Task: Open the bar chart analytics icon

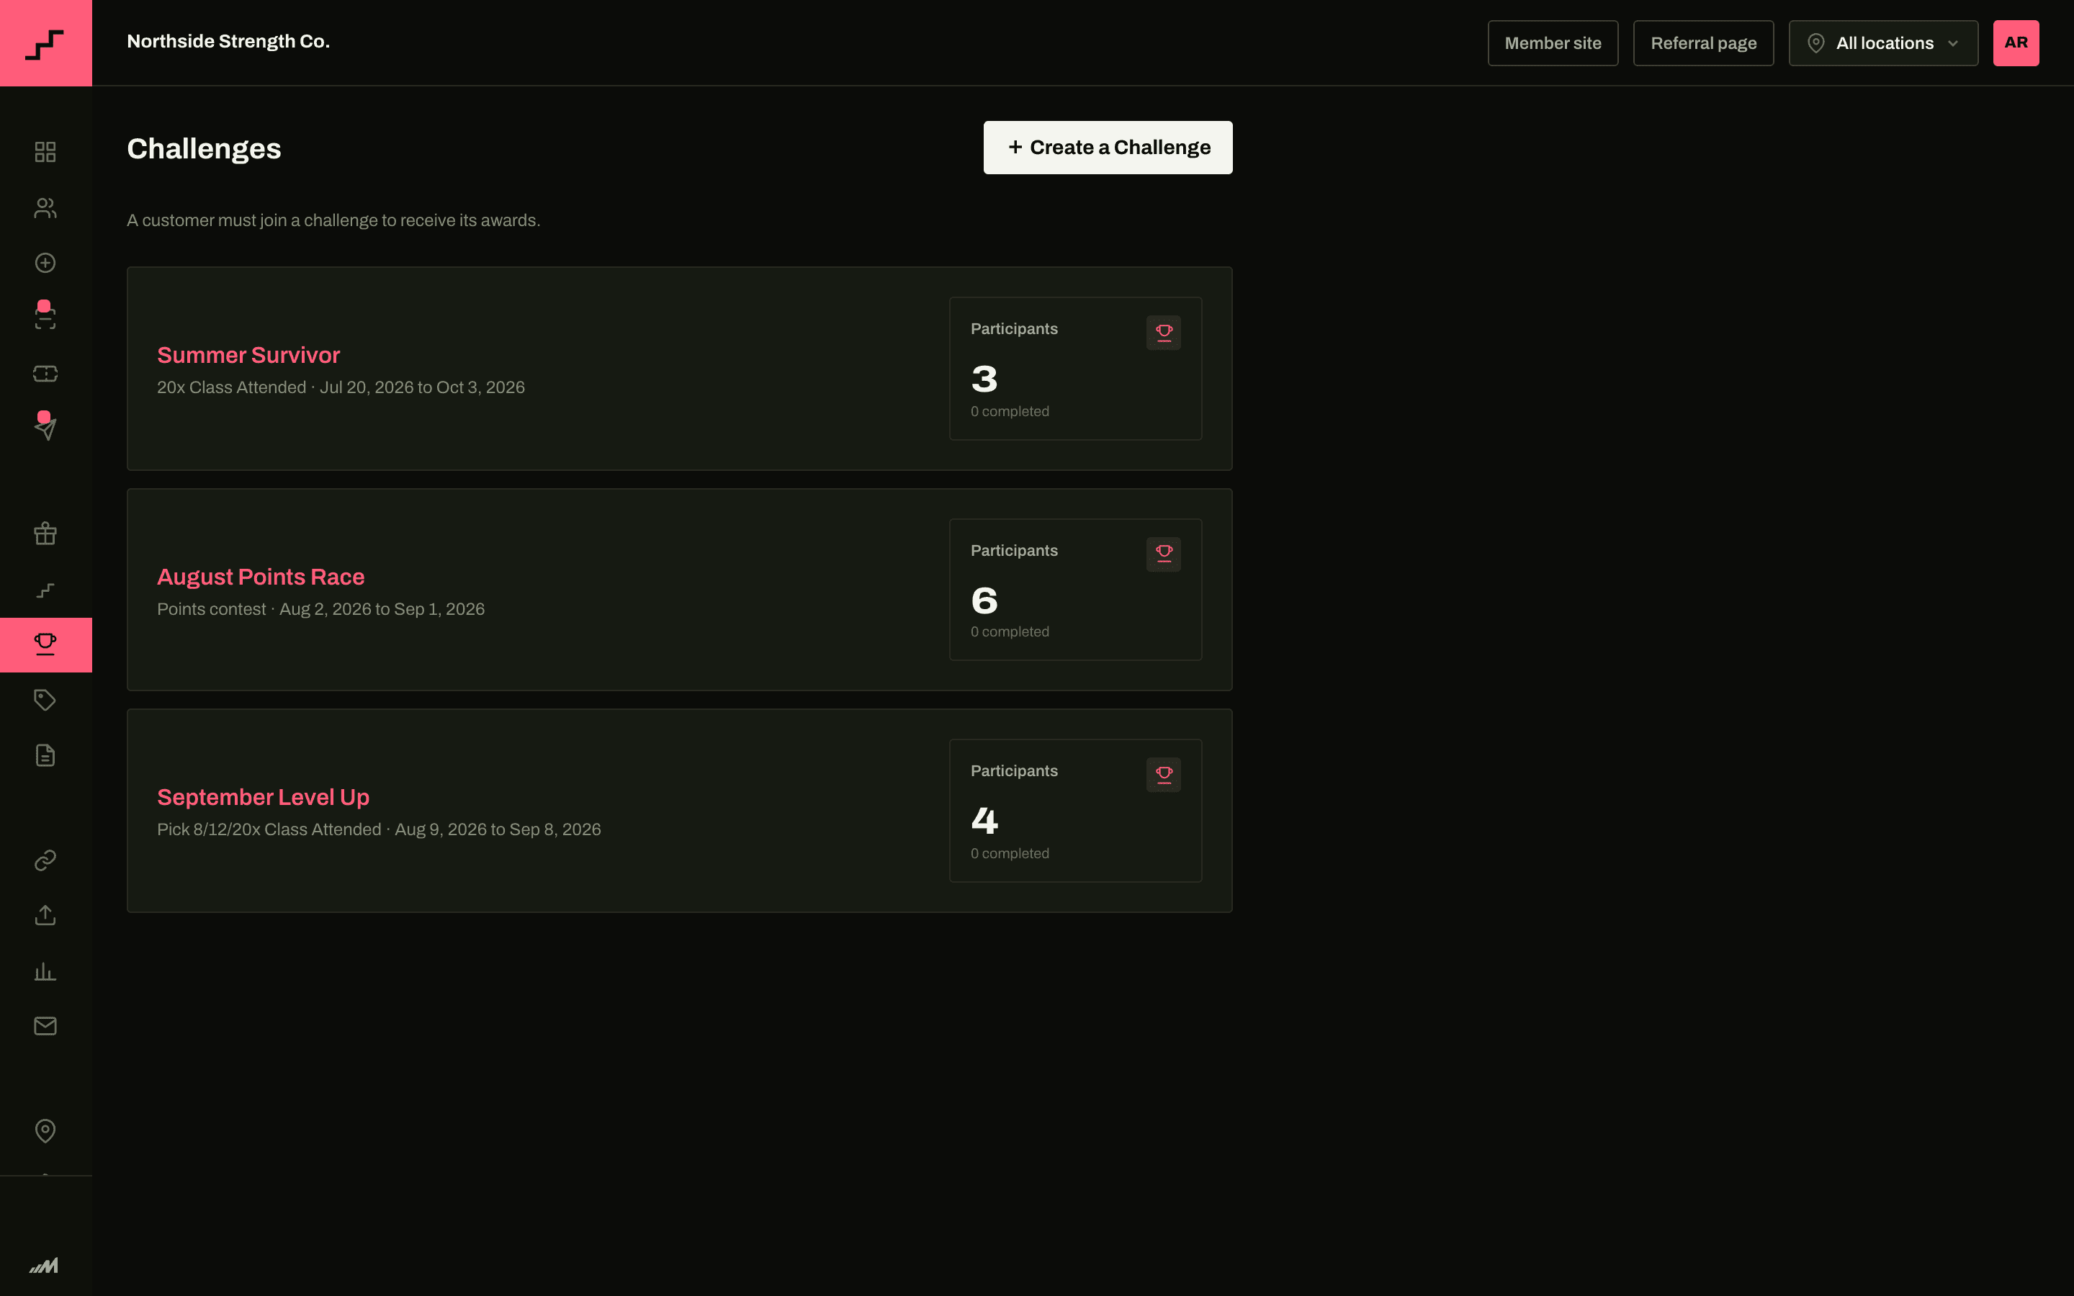Action: pos(45,971)
